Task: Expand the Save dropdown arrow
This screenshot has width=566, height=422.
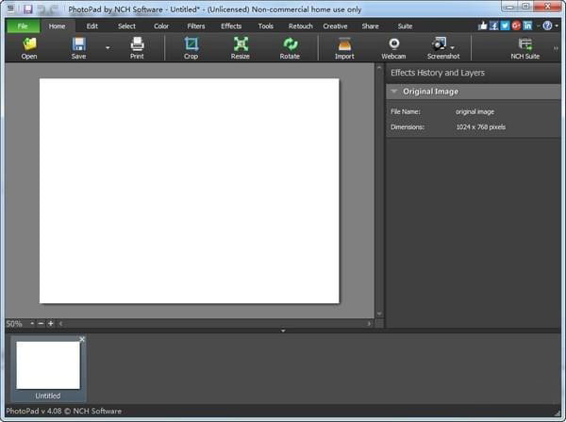Action: click(x=107, y=46)
